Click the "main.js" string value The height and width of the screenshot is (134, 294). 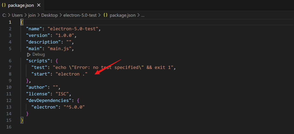(61, 49)
